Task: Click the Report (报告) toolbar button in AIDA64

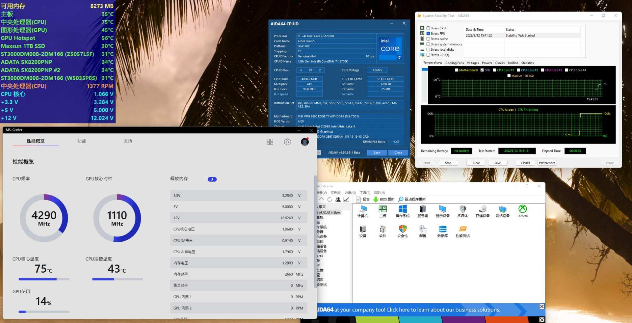Action: [363, 199]
